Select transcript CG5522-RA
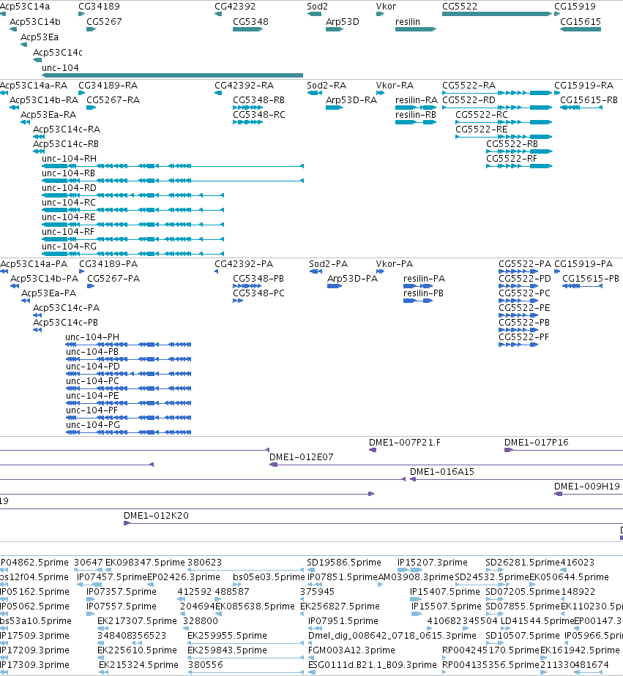 (498, 93)
